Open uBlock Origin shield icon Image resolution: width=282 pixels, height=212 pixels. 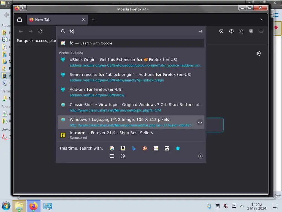point(251,31)
